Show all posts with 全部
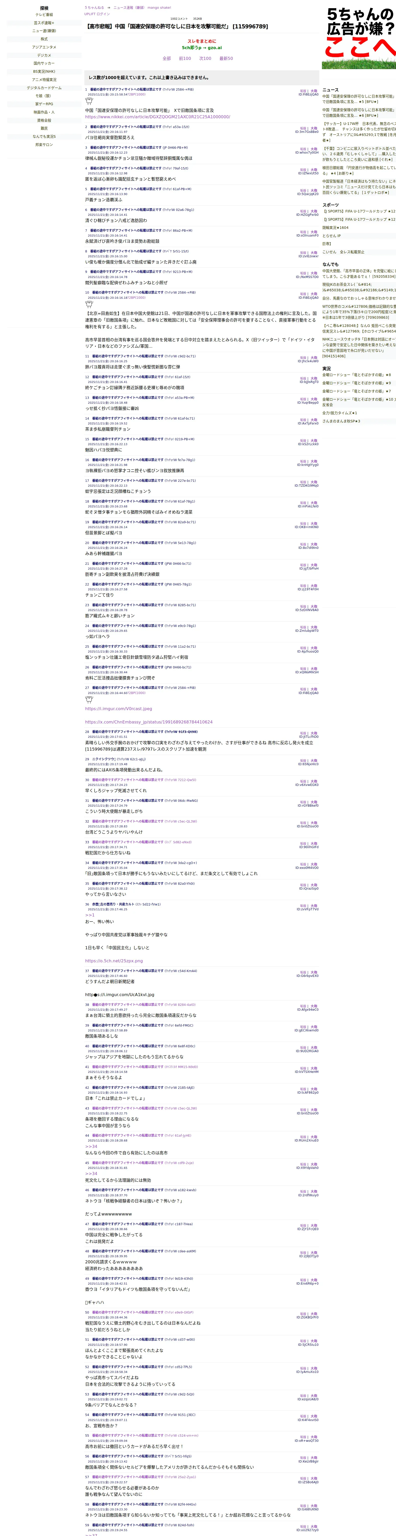This screenshot has width=396, height=1536. (x=167, y=58)
